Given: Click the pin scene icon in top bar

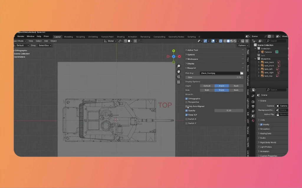Looking at the screenshot, I should pos(265,36).
